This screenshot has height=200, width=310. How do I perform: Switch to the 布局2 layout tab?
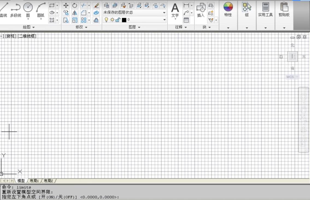coord(48,181)
